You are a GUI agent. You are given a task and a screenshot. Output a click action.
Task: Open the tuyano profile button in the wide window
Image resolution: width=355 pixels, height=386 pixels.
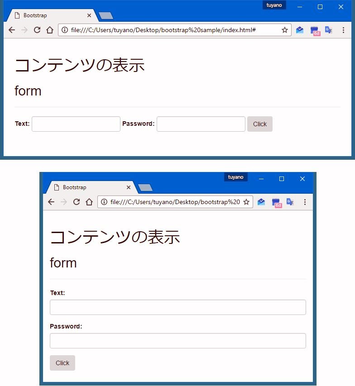[274, 5]
